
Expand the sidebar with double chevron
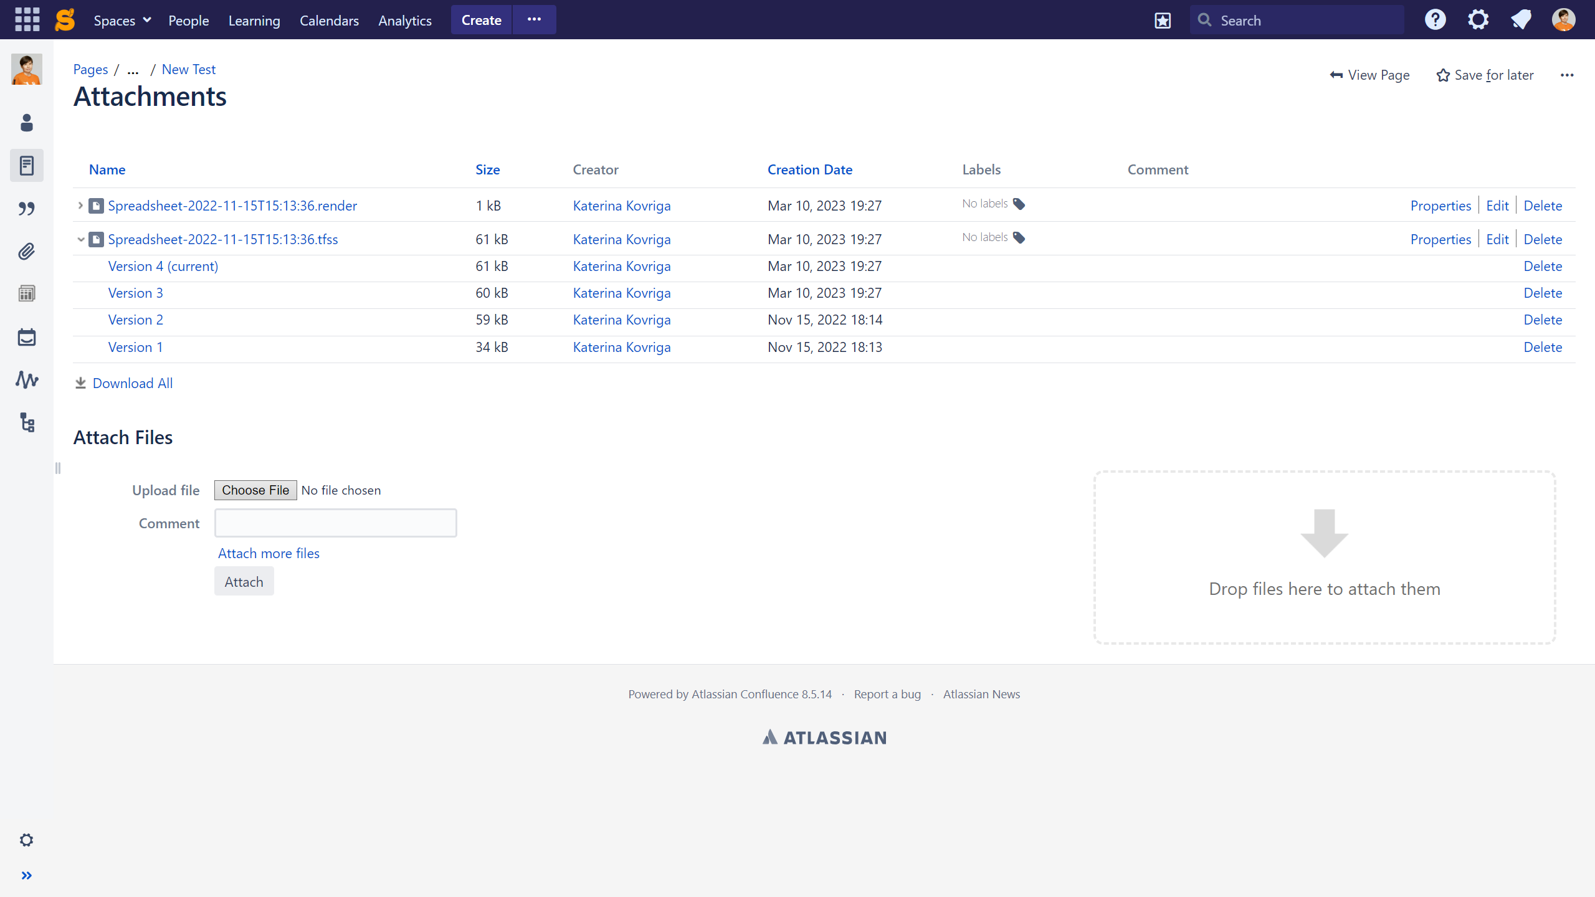pos(26,876)
